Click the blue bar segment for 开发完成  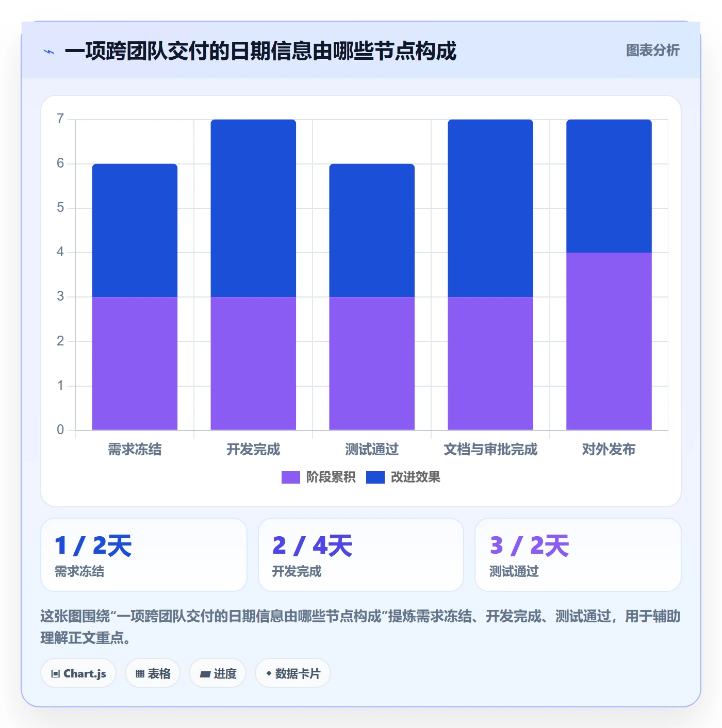(x=253, y=208)
